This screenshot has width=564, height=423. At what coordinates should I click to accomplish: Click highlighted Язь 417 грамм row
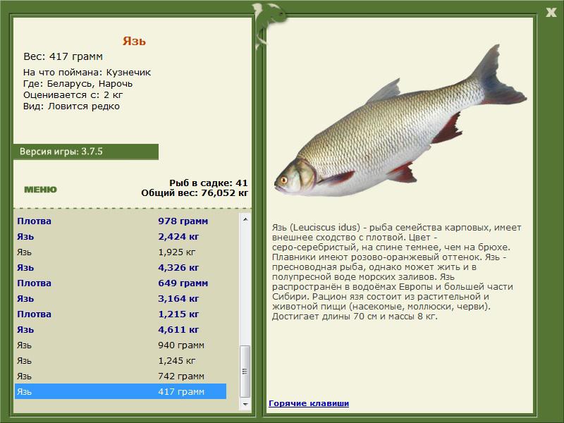point(120,392)
